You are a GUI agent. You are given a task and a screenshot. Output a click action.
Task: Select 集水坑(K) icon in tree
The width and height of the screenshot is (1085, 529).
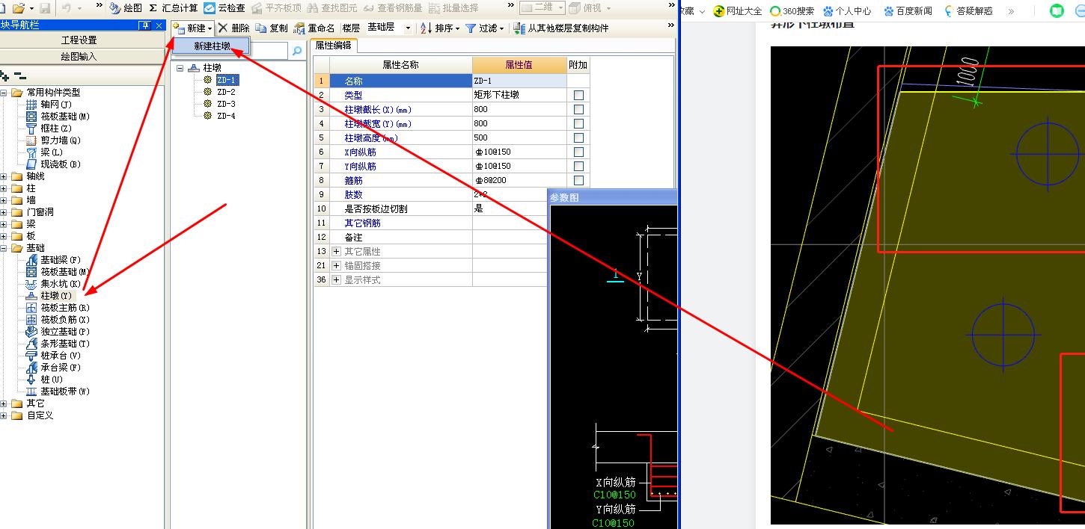(31, 284)
